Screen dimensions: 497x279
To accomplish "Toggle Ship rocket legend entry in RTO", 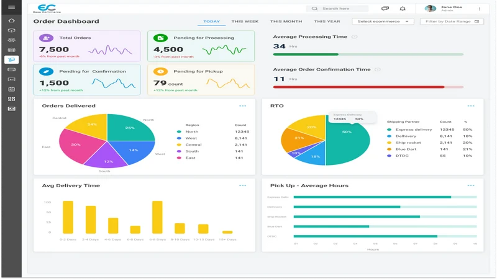I will coord(404,143).
